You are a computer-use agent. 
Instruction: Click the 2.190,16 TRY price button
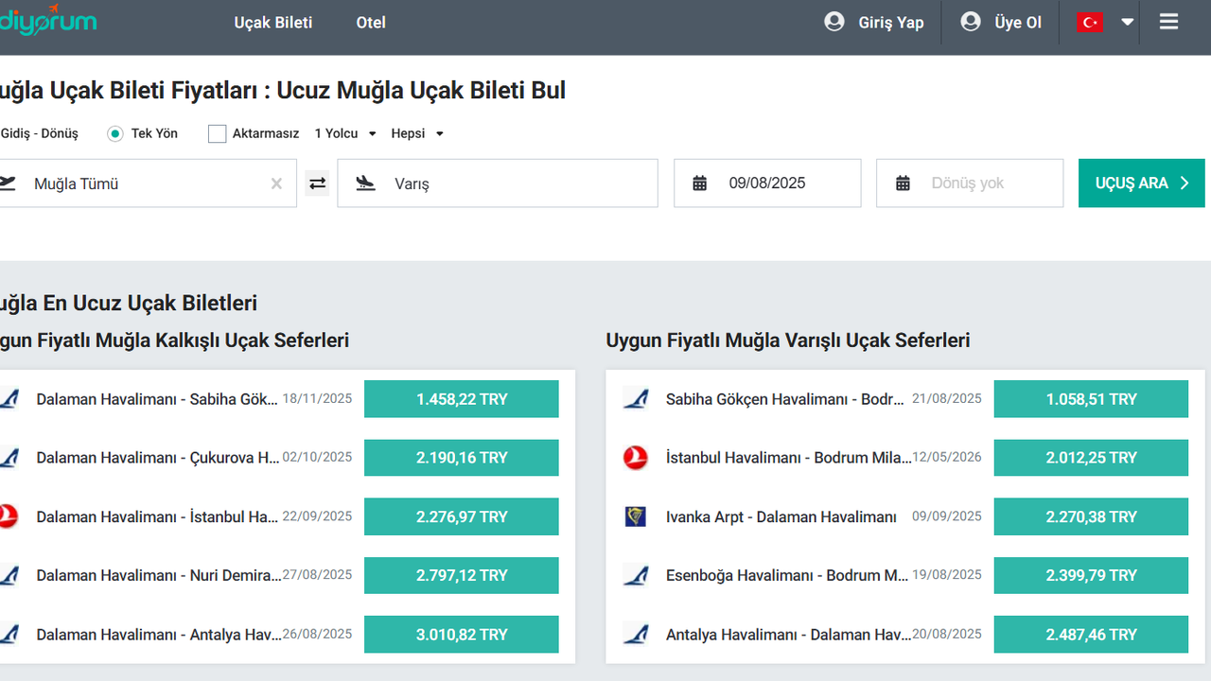(x=462, y=458)
